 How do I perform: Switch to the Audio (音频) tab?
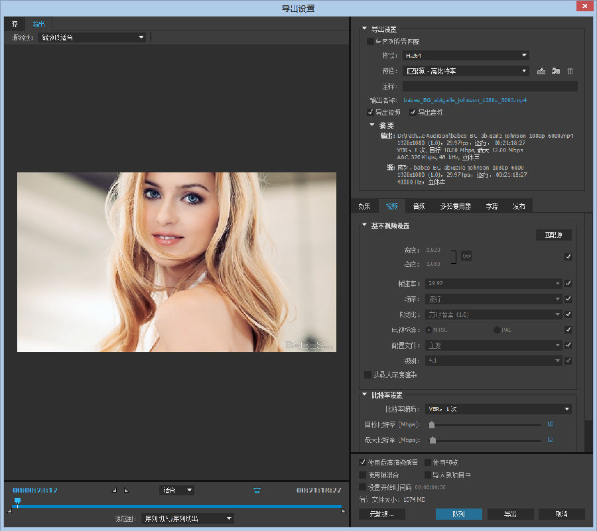point(419,206)
